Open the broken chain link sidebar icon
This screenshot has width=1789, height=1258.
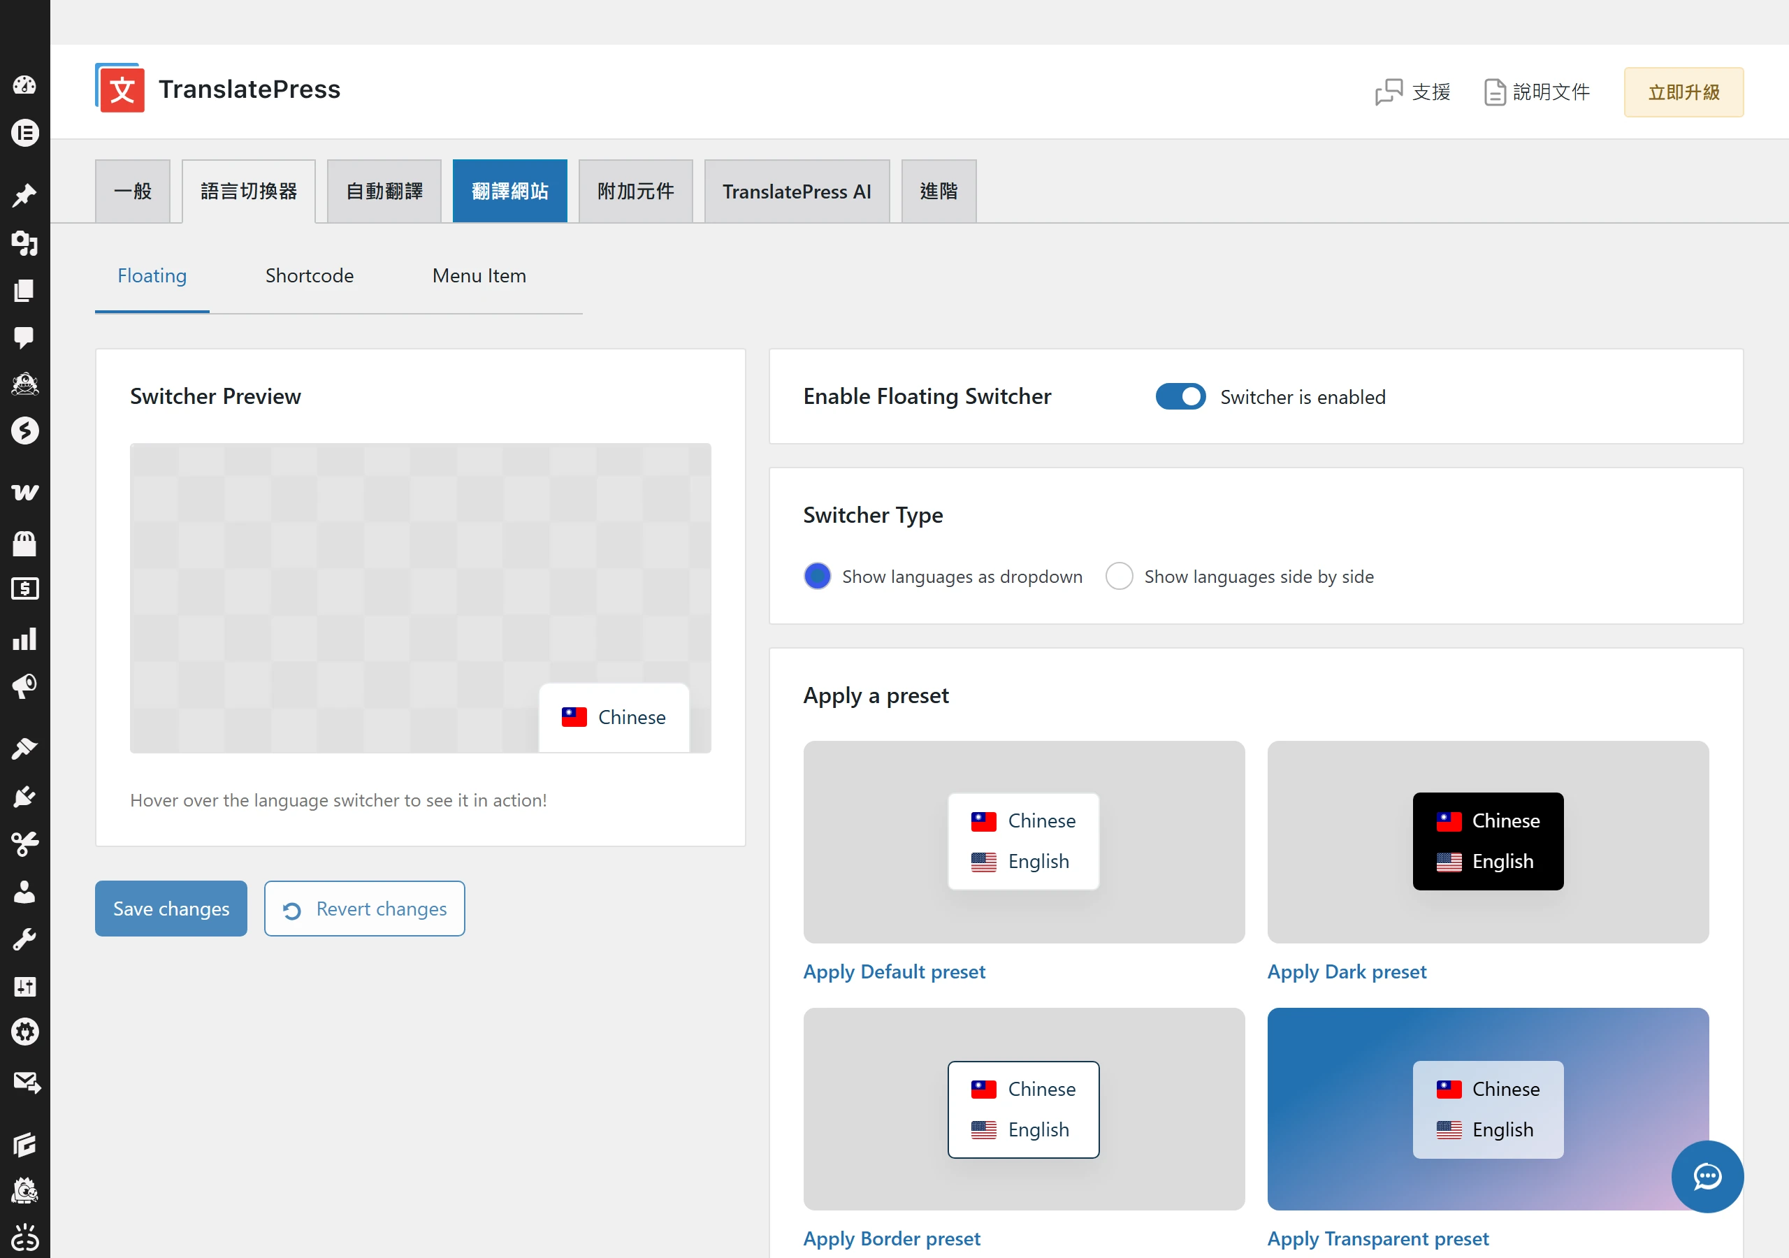pyautogui.click(x=25, y=1238)
